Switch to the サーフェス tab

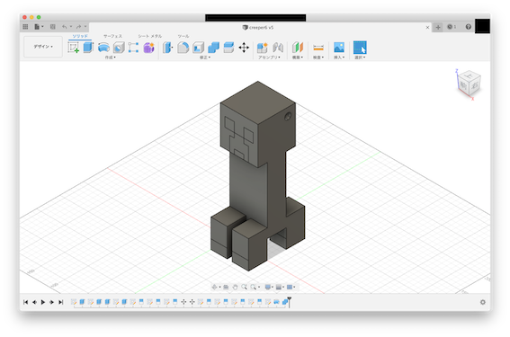[112, 36]
